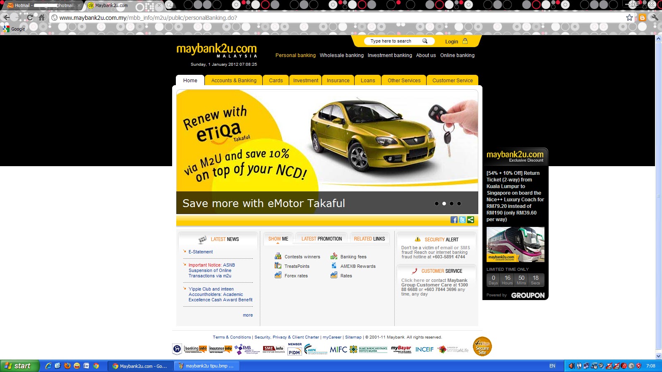
Task: Click the AMEX Rewards icon
Action: pyautogui.click(x=334, y=266)
